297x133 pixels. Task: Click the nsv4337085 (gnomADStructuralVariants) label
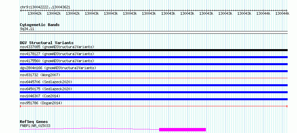tap(57, 47)
